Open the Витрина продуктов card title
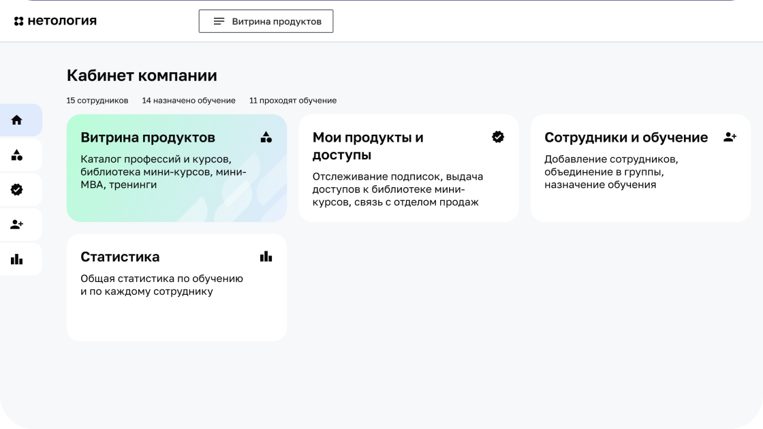The width and height of the screenshot is (763, 429). [148, 138]
